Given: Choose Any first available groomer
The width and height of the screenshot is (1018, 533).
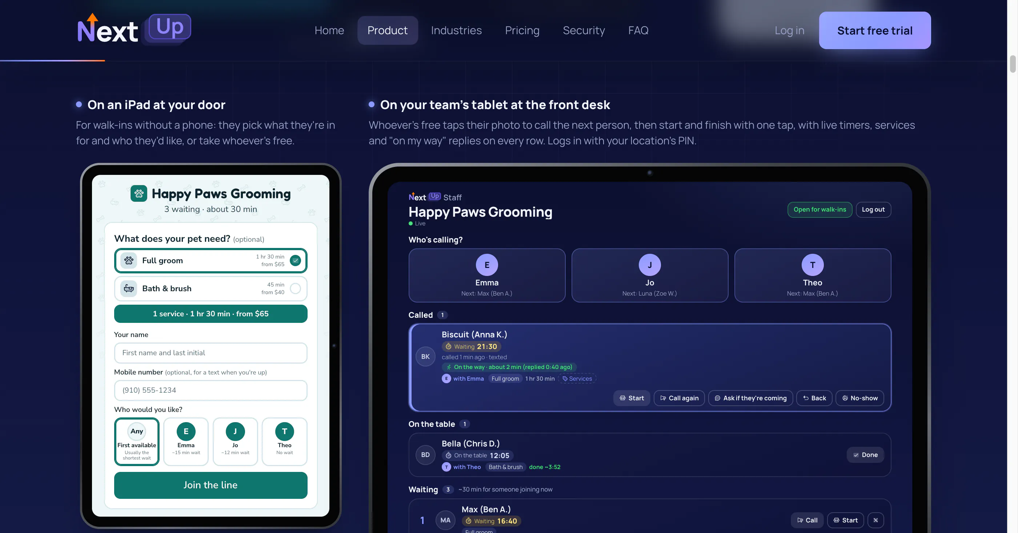Looking at the screenshot, I should 137,442.
